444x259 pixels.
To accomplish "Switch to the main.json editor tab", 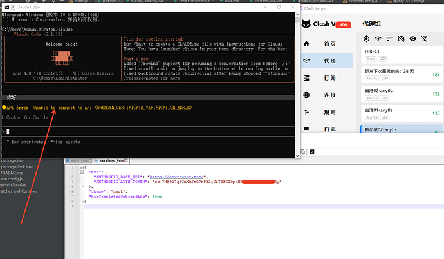I will point(79,160).
